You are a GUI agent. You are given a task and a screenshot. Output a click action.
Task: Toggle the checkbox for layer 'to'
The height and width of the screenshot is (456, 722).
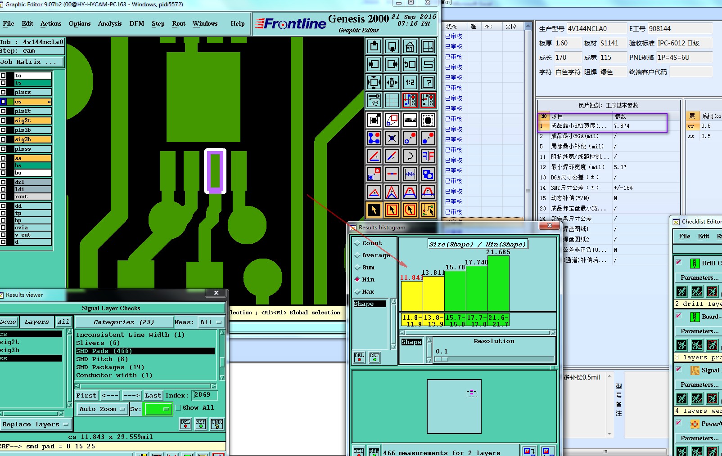[3, 76]
